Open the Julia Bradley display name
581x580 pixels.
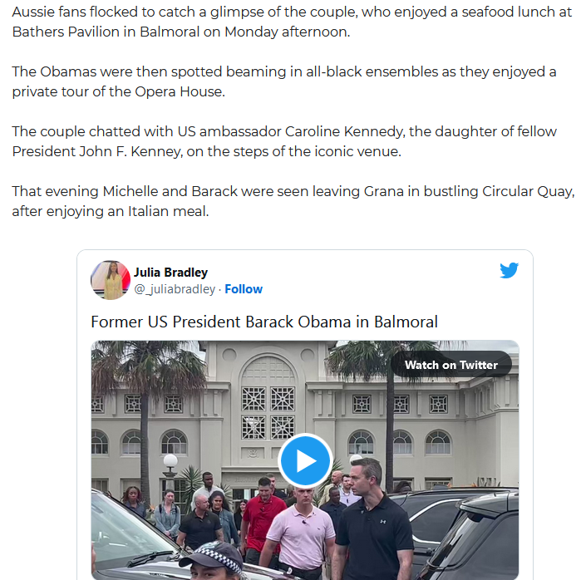coord(171,273)
